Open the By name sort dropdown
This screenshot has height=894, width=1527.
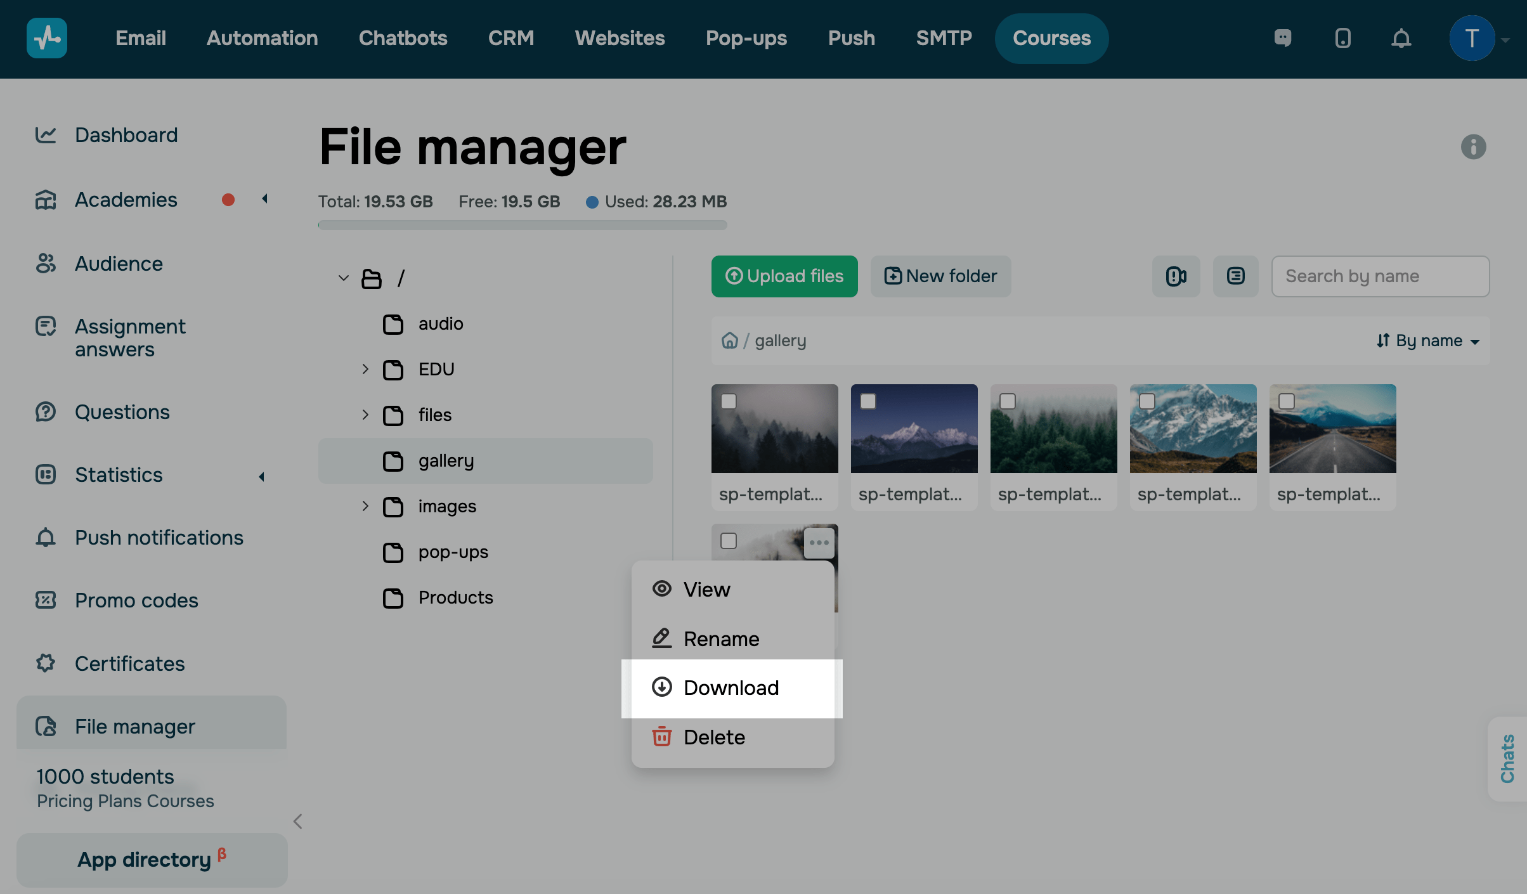[1429, 340]
